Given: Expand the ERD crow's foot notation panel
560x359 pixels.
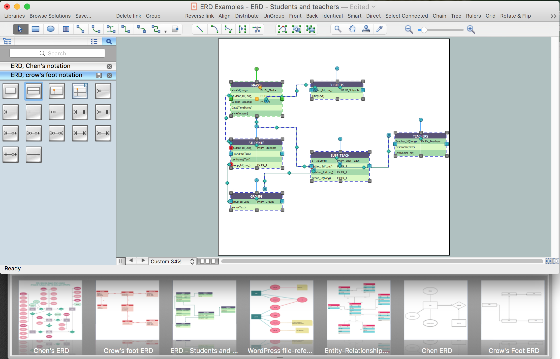Looking at the screenshot, I should point(46,75).
